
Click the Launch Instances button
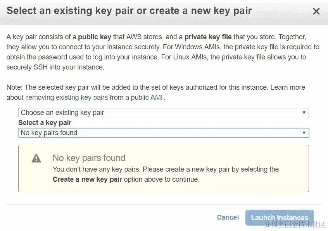tap(279, 217)
